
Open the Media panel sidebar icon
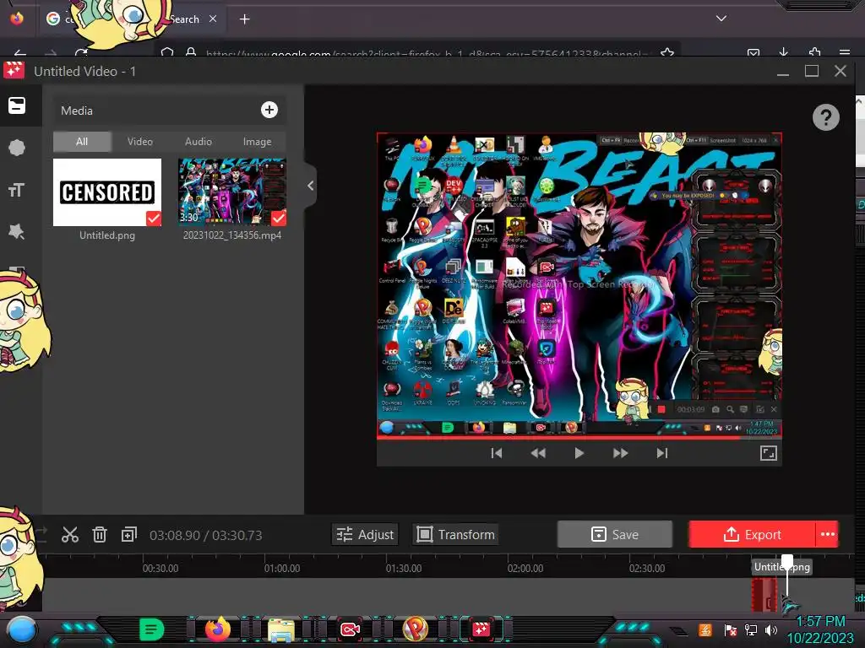(x=17, y=105)
